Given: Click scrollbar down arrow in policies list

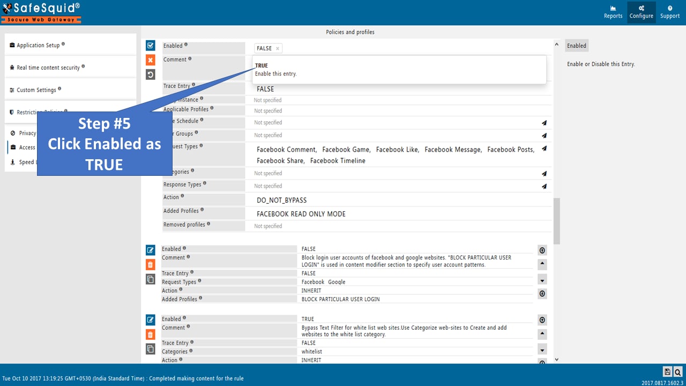Looking at the screenshot, I should click(x=556, y=359).
